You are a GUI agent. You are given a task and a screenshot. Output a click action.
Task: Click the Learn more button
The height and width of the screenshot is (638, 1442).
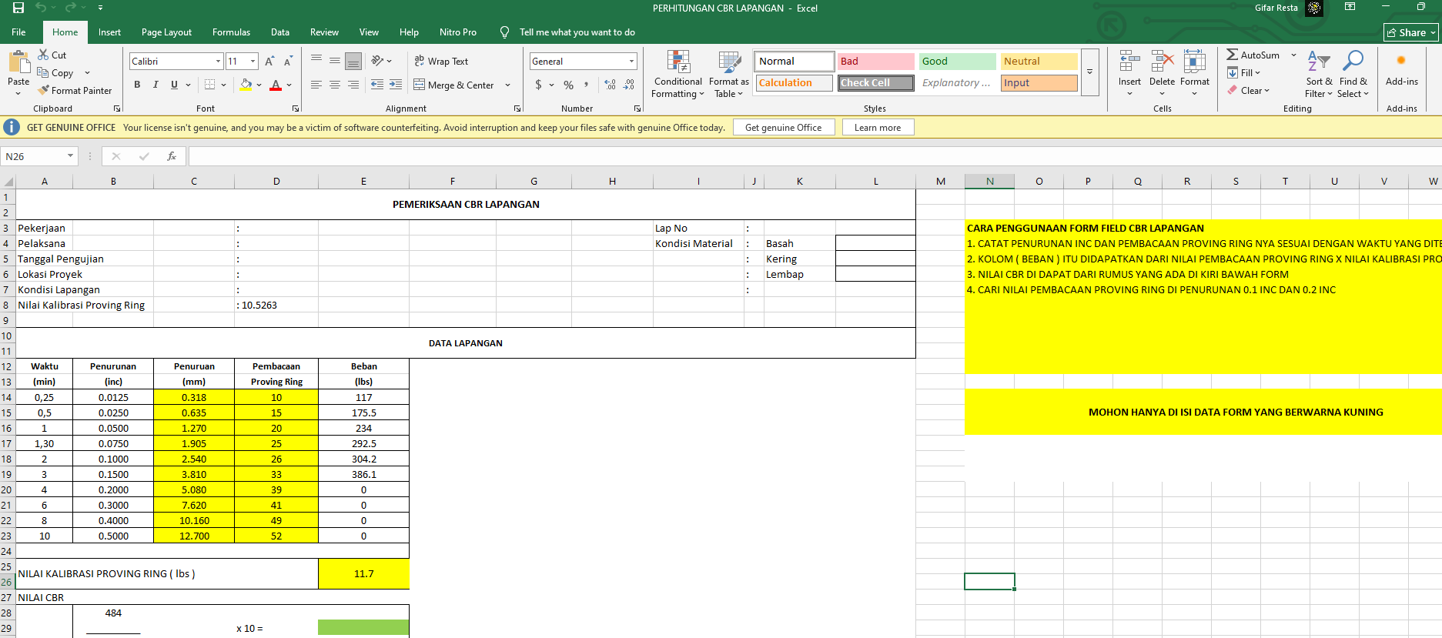tap(878, 128)
